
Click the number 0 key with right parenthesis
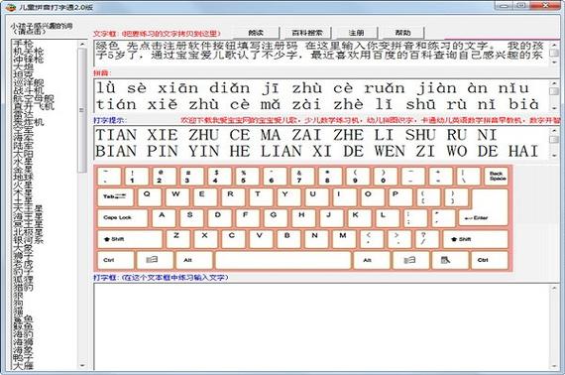point(386,177)
